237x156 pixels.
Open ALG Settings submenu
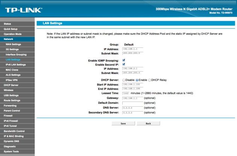pos(17,75)
